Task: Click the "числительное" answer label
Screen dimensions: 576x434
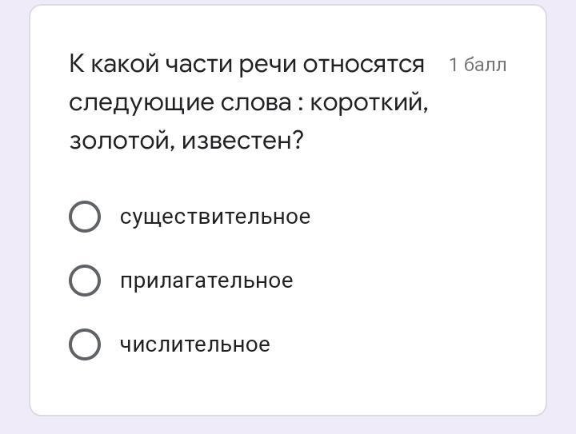Action: 194,344
